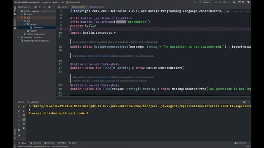Toggle tool window bars icon in status bar
264x148 pixels.
[x=15, y=146]
